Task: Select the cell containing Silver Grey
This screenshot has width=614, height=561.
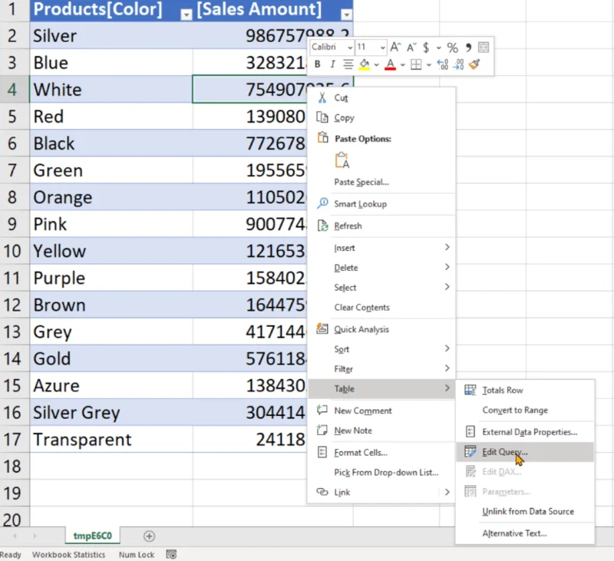Action: point(111,413)
